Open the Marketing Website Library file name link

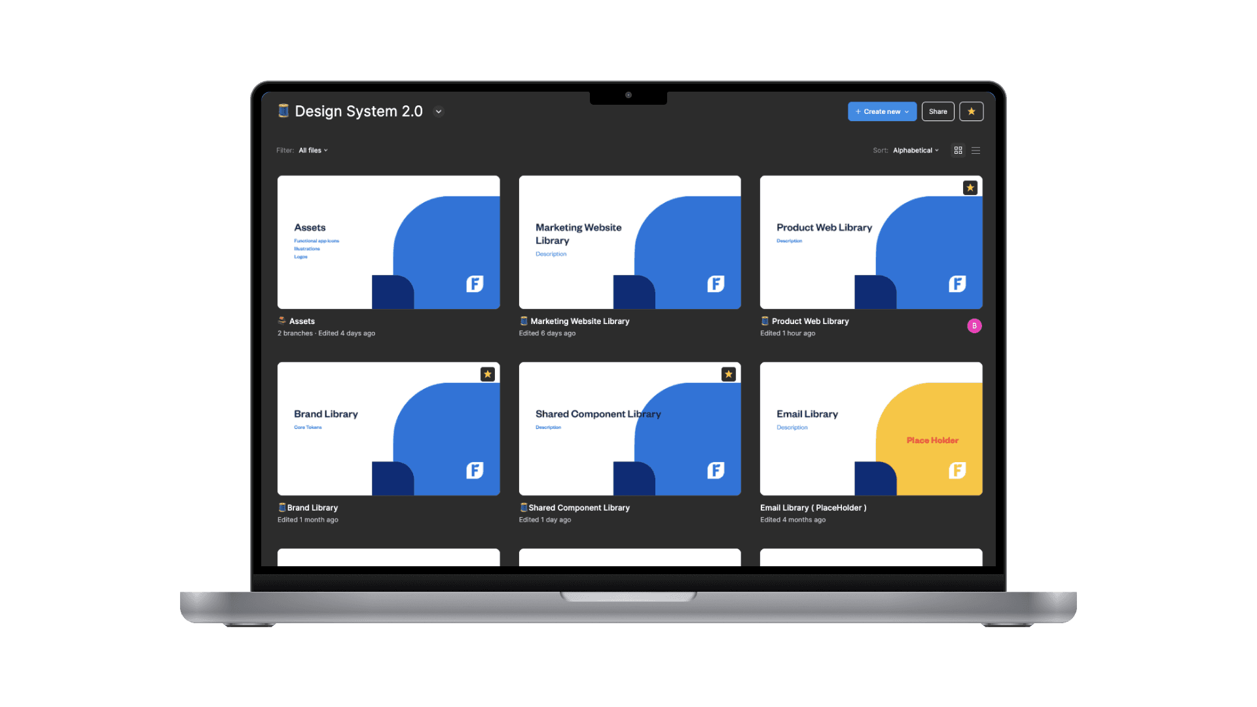579,321
